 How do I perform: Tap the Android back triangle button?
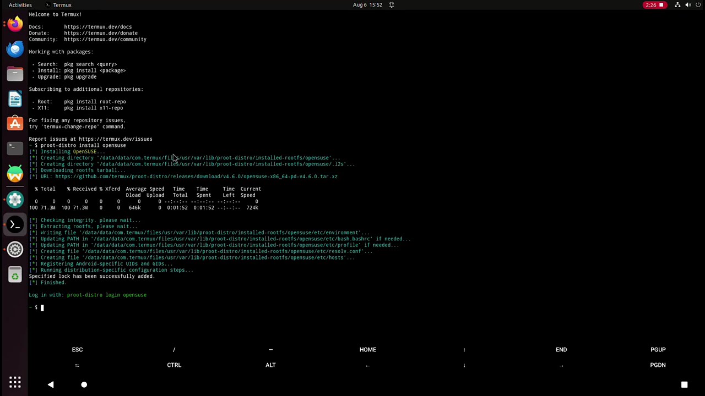coord(51,384)
